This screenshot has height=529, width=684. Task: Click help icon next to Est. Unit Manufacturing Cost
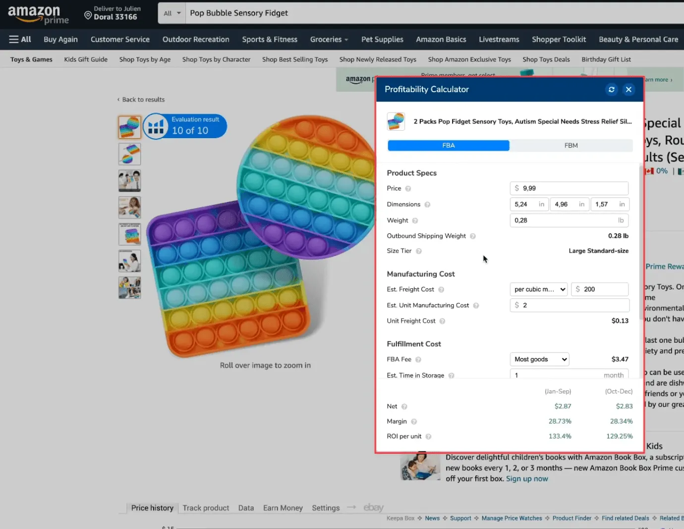pyautogui.click(x=476, y=306)
